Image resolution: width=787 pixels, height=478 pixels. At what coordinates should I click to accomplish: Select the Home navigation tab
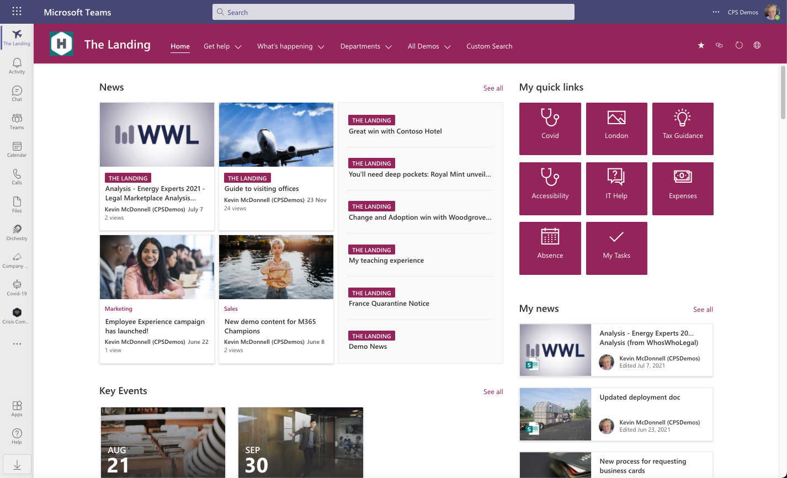click(180, 46)
